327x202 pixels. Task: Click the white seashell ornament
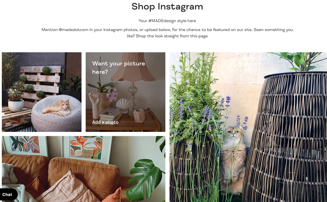point(123,105)
